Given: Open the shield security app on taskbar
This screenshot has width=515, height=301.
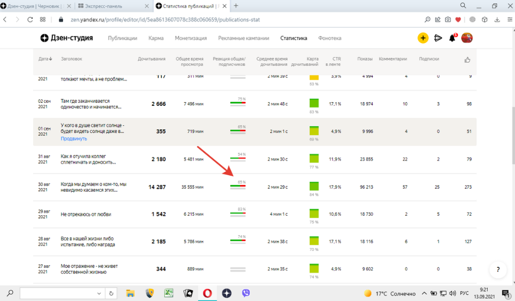Looking at the screenshot, I should tap(150, 293).
